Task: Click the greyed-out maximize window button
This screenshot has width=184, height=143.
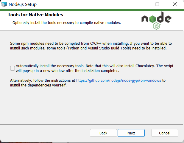Action: coord(157,4)
